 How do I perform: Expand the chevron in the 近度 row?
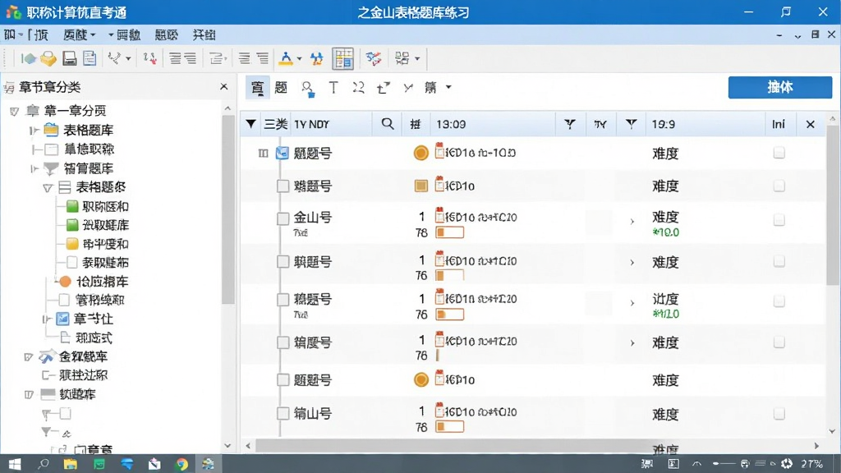point(632,303)
